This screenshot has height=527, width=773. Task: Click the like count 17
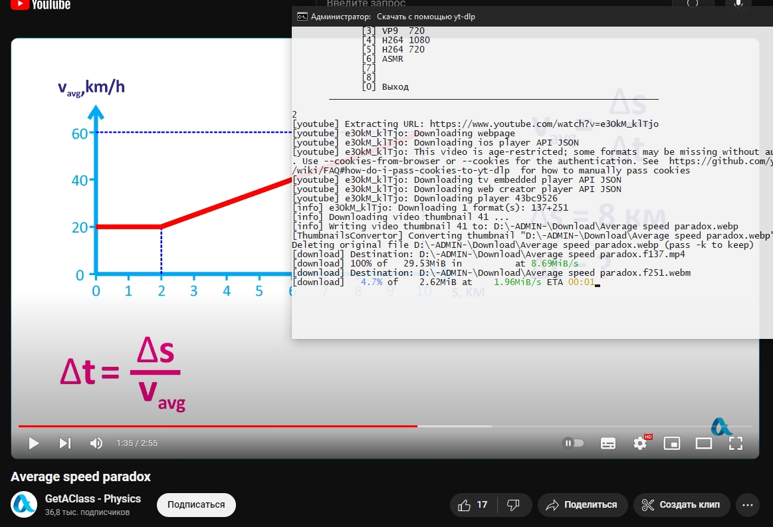[482, 505]
